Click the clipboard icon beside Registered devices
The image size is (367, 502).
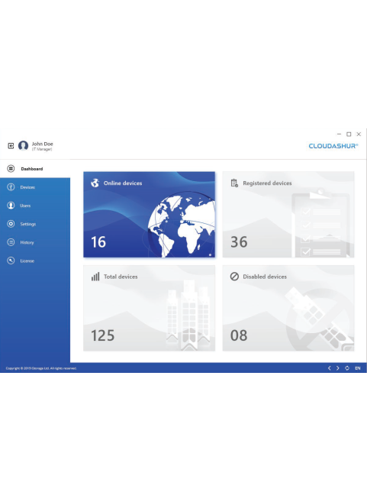click(x=234, y=183)
